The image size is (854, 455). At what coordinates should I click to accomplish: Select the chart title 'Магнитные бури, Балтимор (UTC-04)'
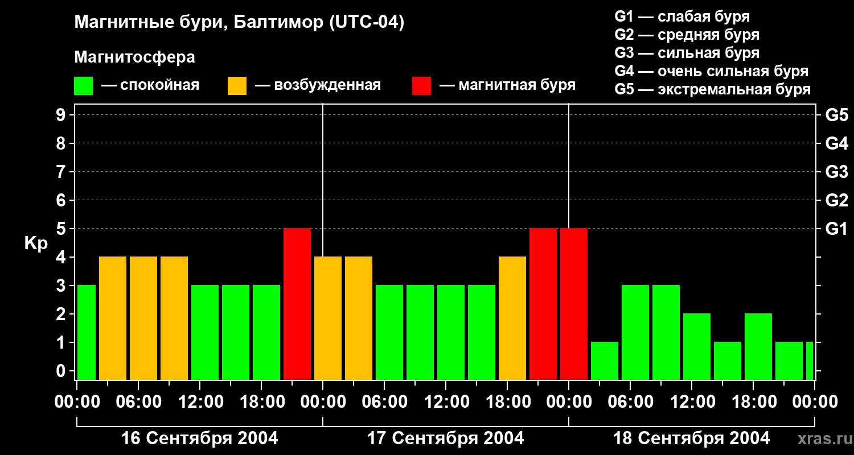coord(239,23)
